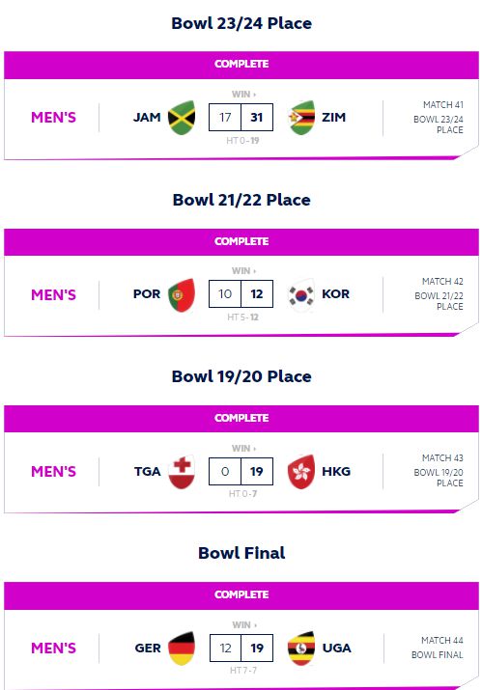
Task: Open the GER vs UGA 12-19 score box
Action: pyautogui.click(x=241, y=648)
